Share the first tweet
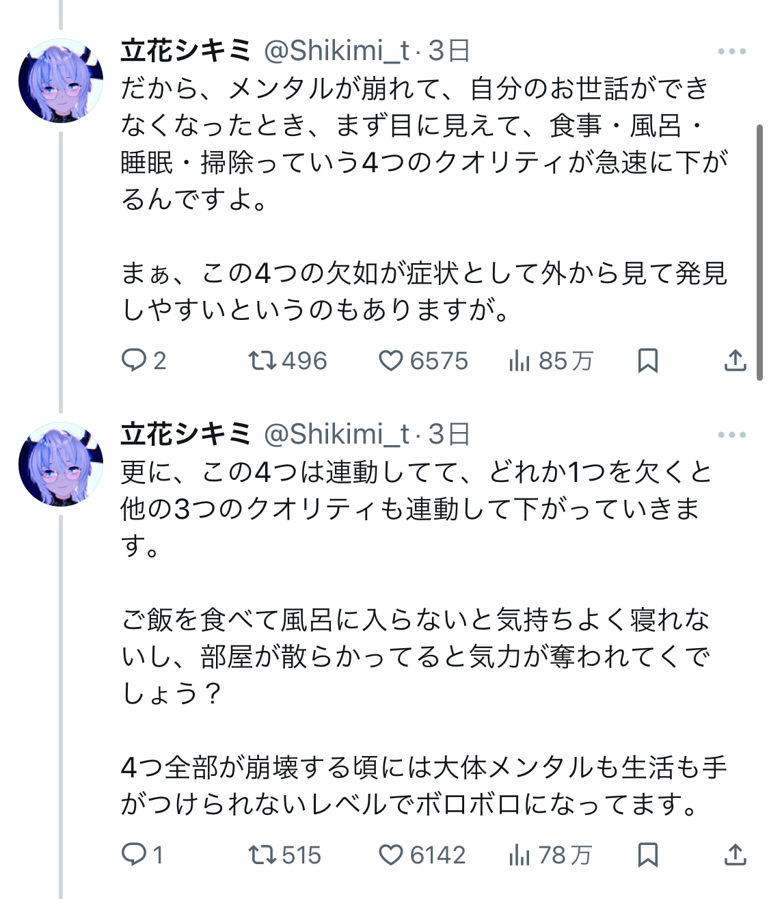Image resolution: width=769 pixels, height=899 pixels. [735, 360]
